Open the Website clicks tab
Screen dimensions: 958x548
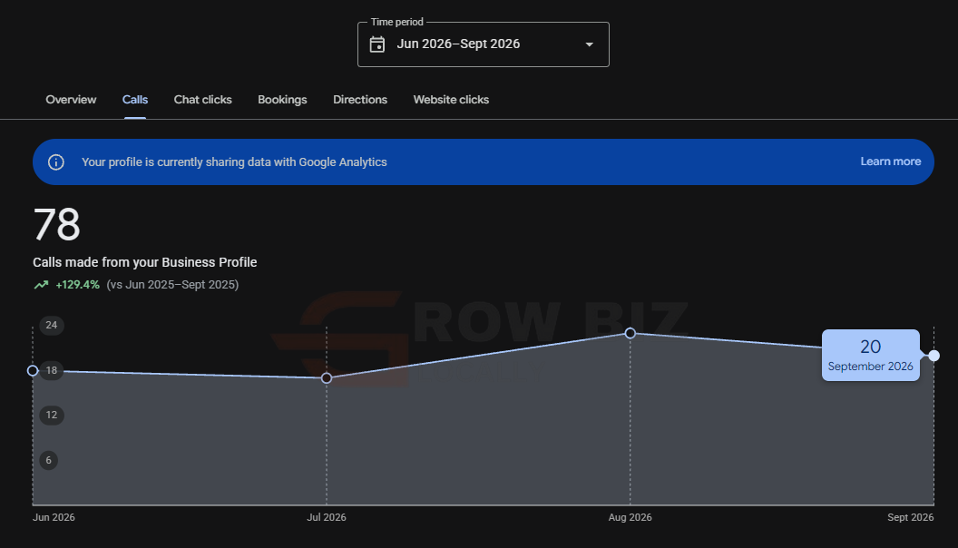[451, 100]
